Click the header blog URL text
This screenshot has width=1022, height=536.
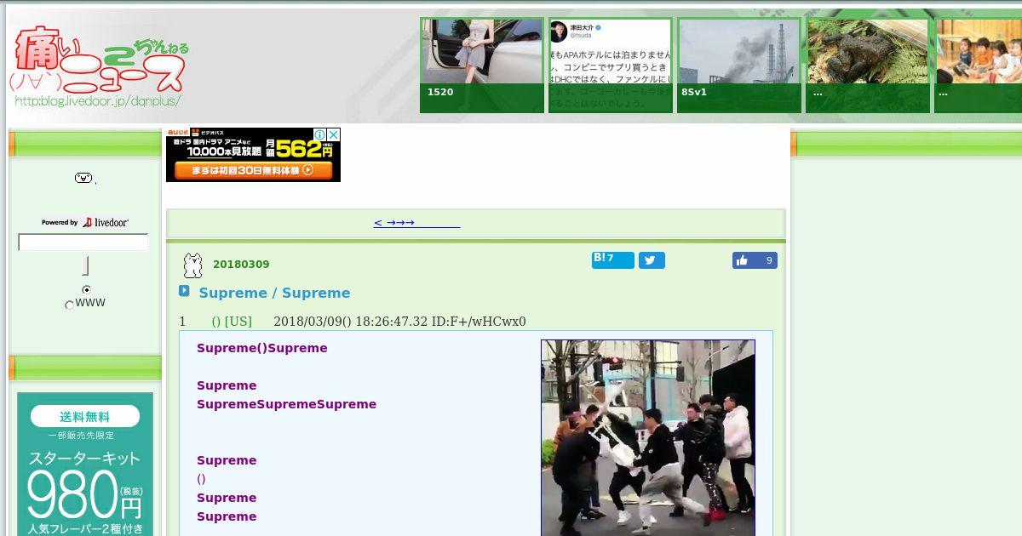[x=97, y=100]
